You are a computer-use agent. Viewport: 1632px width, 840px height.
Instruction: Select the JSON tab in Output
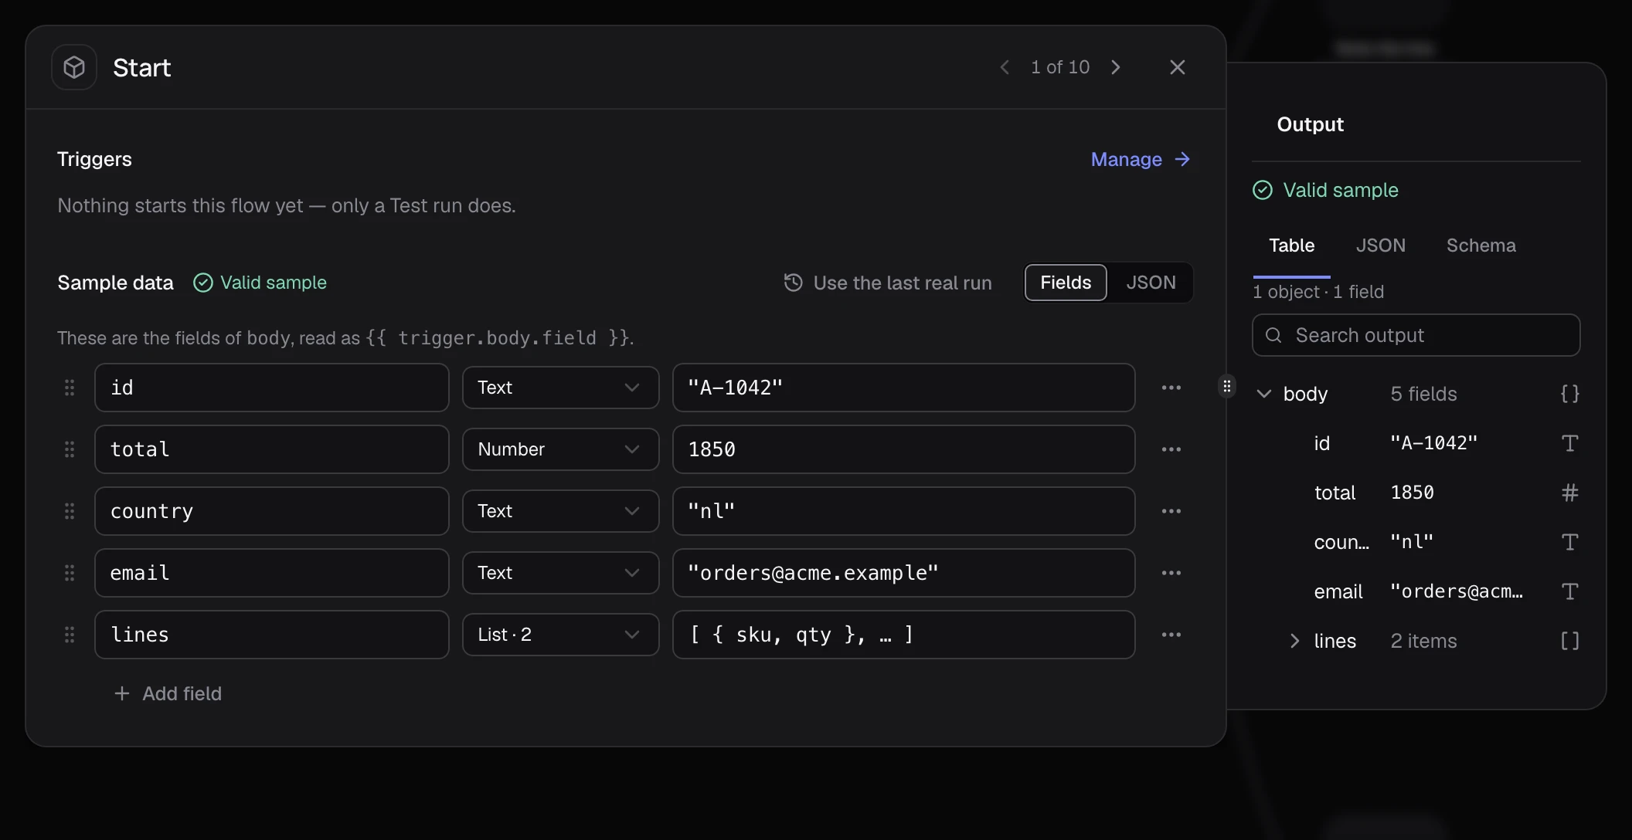pyautogui.click(x=1380, y=246)
